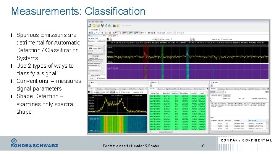This screenshot has width=275, height=154.
Task: Click the orange icon at right of POCSAG toolbar
Action: [x=268, y=92]
